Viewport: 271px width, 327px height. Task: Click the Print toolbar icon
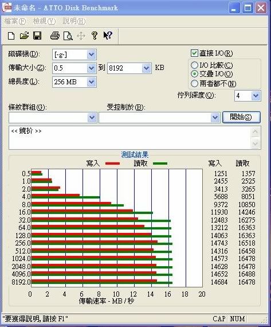pyautogui.click(x=55, y=36)
